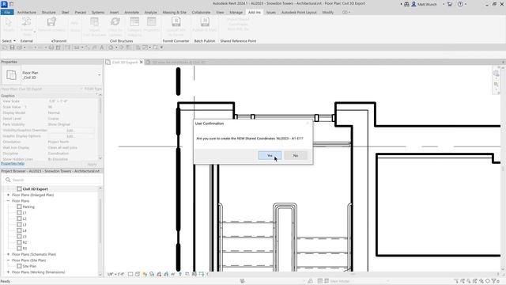Screen dimensions: 506x285
Task: Click the Revit application logo button
Action: [x=4, y=4]
